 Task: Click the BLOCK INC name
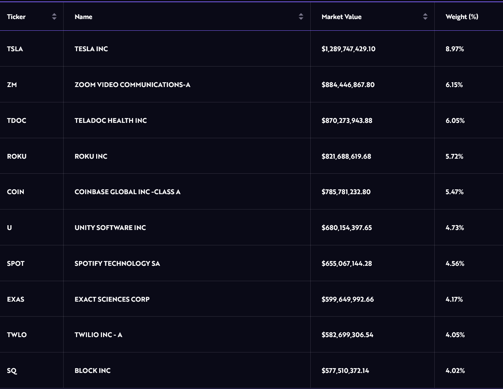pos(92,371)
